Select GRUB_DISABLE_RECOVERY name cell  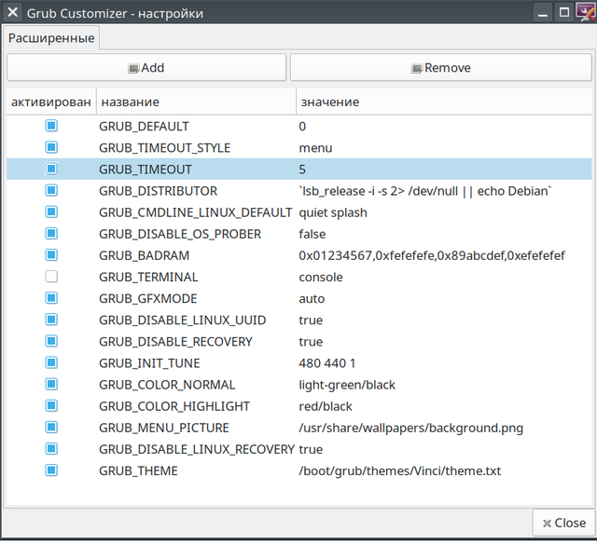(175, 342)
